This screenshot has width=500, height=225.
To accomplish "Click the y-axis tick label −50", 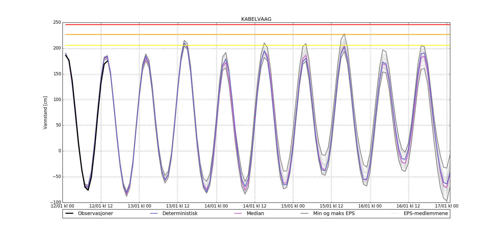I will [x=56, y=177].
